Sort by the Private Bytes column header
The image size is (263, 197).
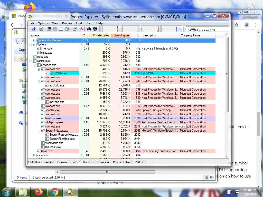tap(100, 35)
